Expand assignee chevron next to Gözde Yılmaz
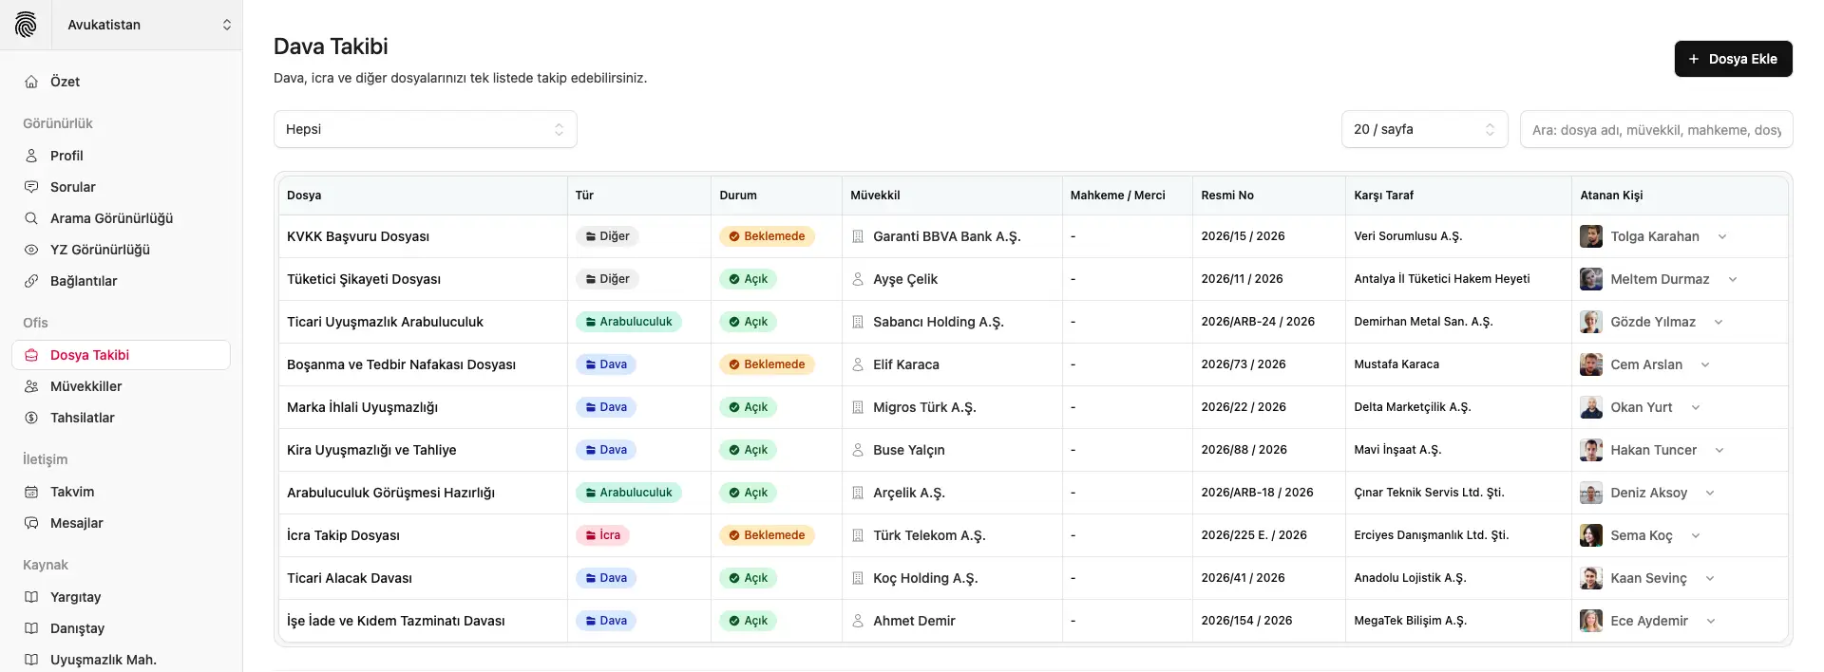Viewport: 1824px width, 672px height. (1719, 322)
